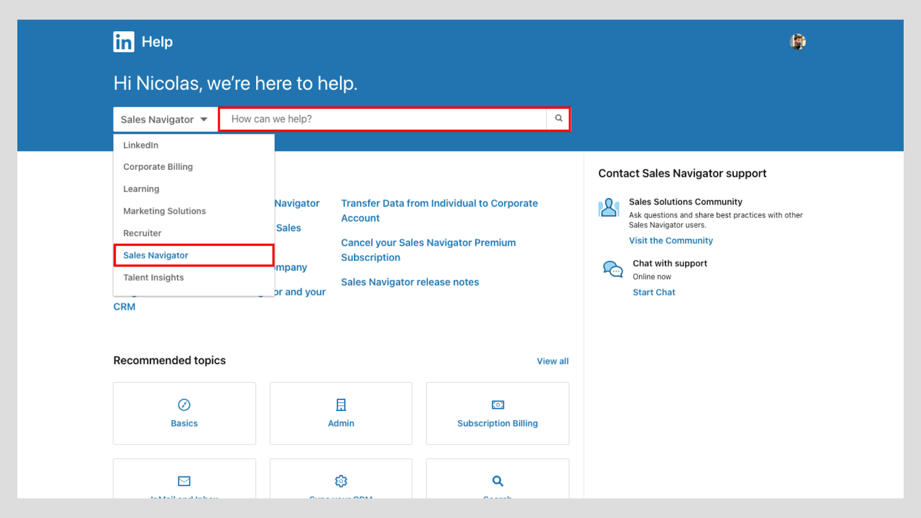
Task: Click the Sales Solutions Community heading
Action: [x=686, y=202]
